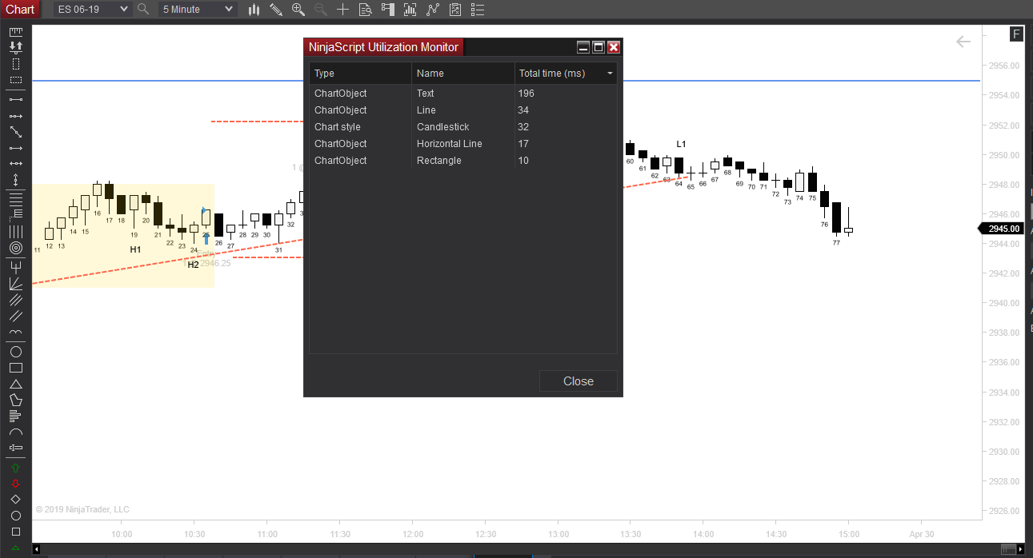Select the Ruler drawing tool
The width and height of the screenshot is (1033, 558).
click(15, 32)
